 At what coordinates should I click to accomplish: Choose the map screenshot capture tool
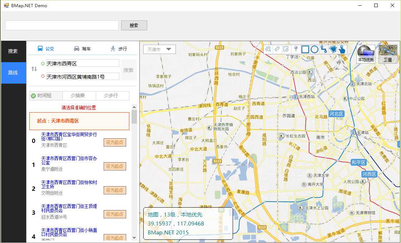pos(286,49)
